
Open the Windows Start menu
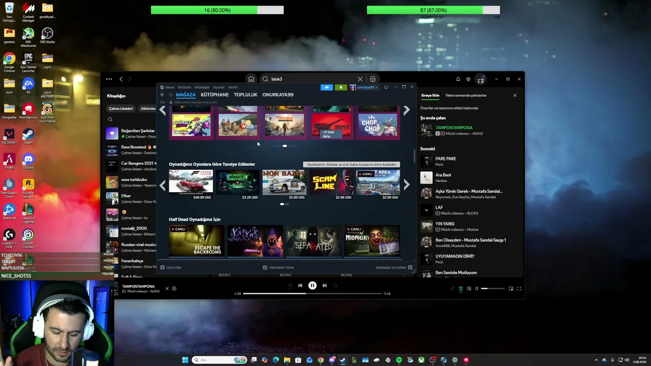coord(185,360)
